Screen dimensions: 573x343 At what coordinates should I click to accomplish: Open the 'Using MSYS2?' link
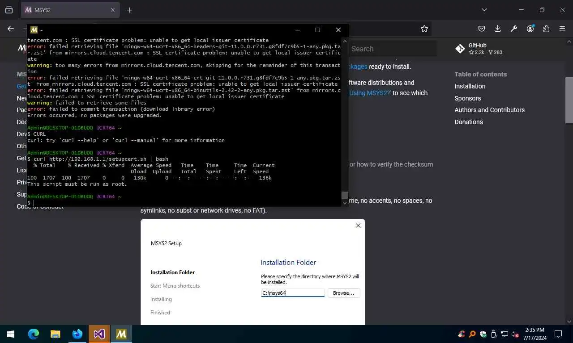pos(370,93)
